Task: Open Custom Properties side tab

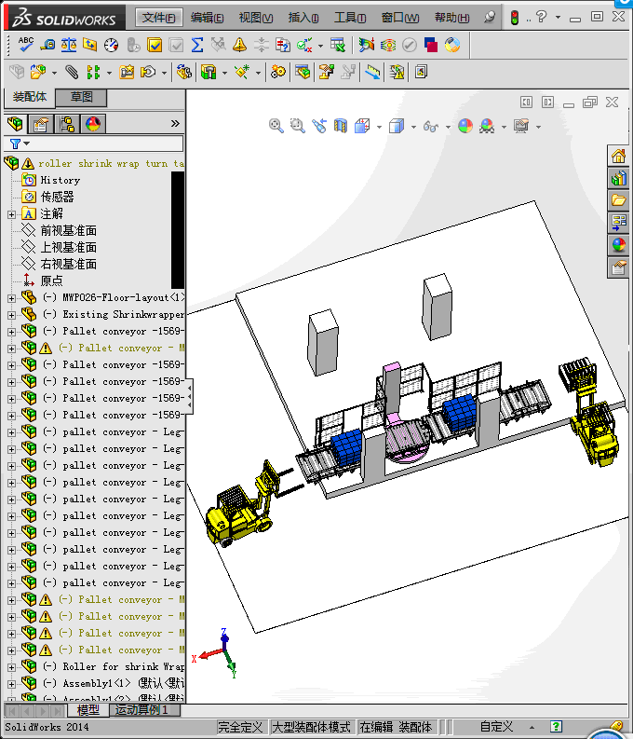Action: 618,267
